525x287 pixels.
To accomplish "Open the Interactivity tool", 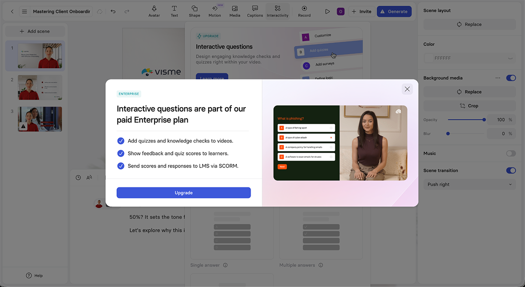I will pos(278,11).
